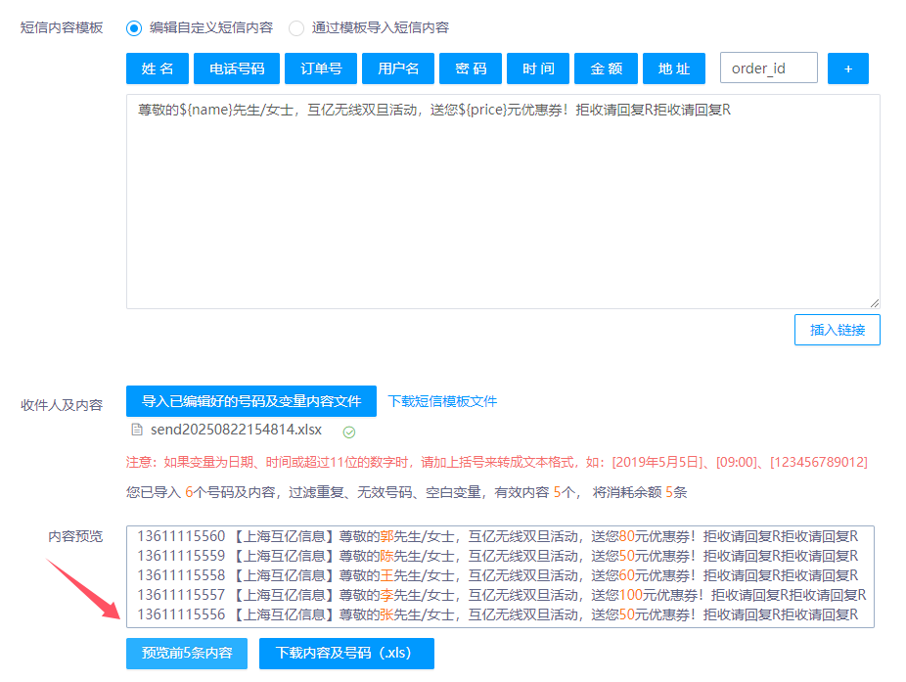
Task: Insert the 地址 variable
Action: pos(674,68)
